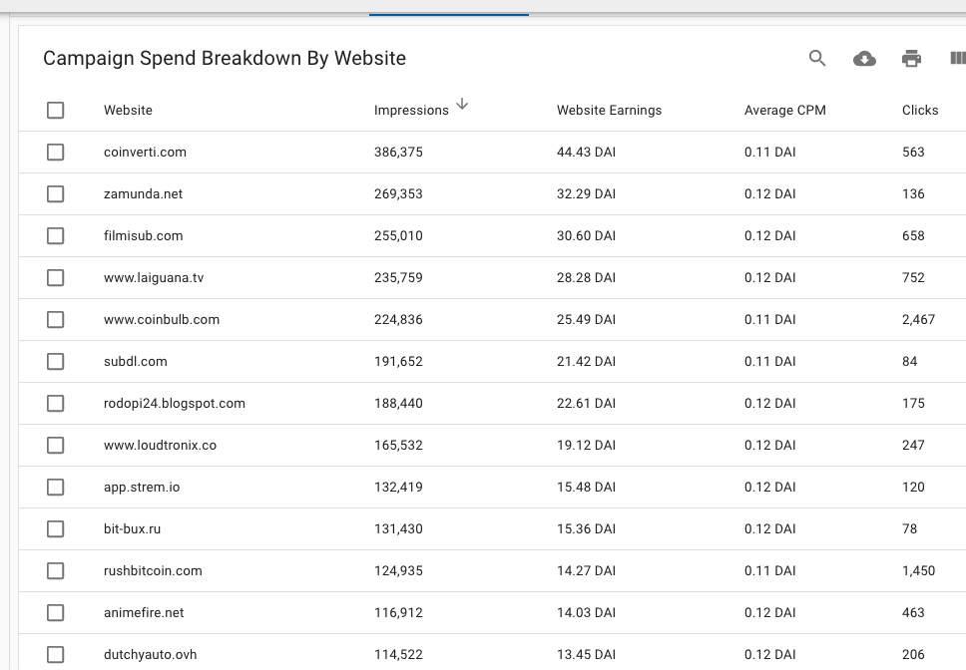Screen dimensions: 966x670
Task: Select the rushbitcoin.com row checkbox
Action: tap(56, 570)
